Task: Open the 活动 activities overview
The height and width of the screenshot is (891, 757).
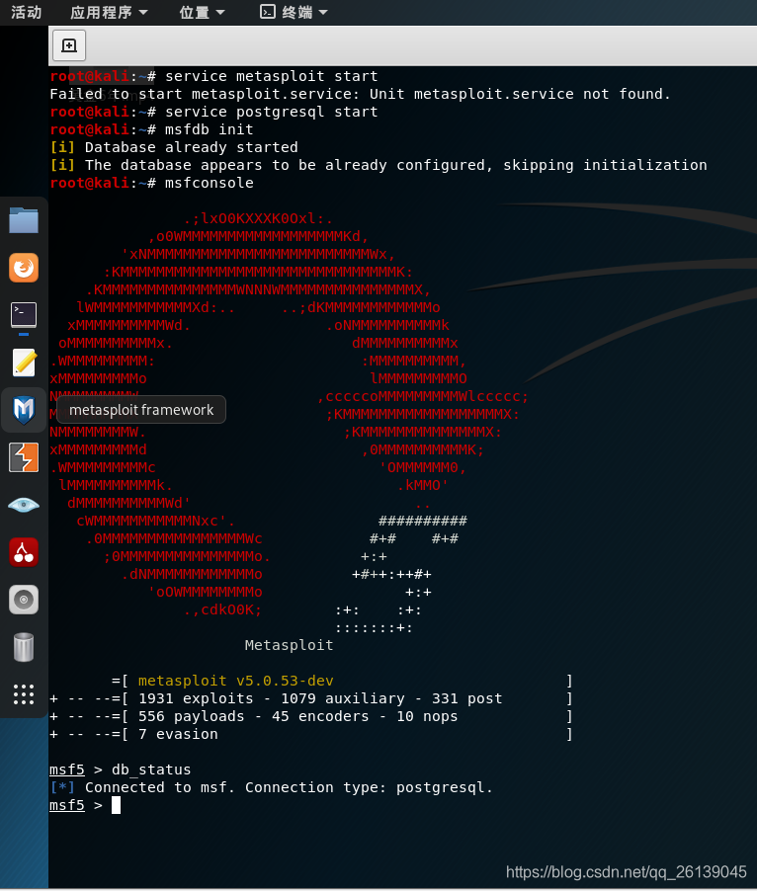Action: pyautogui.click(x=26, y=12)
